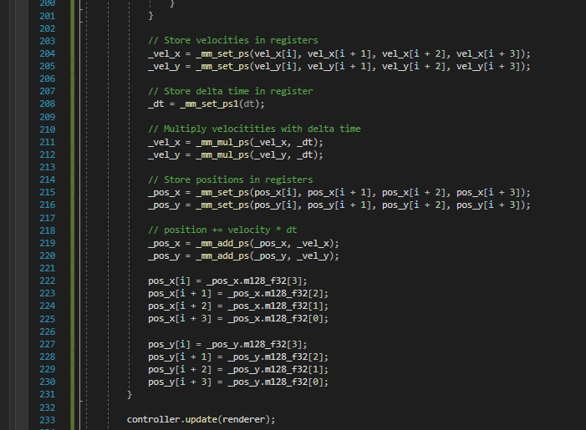Click the comment "// Multiply velocitities with delta time"

[254, 129]
